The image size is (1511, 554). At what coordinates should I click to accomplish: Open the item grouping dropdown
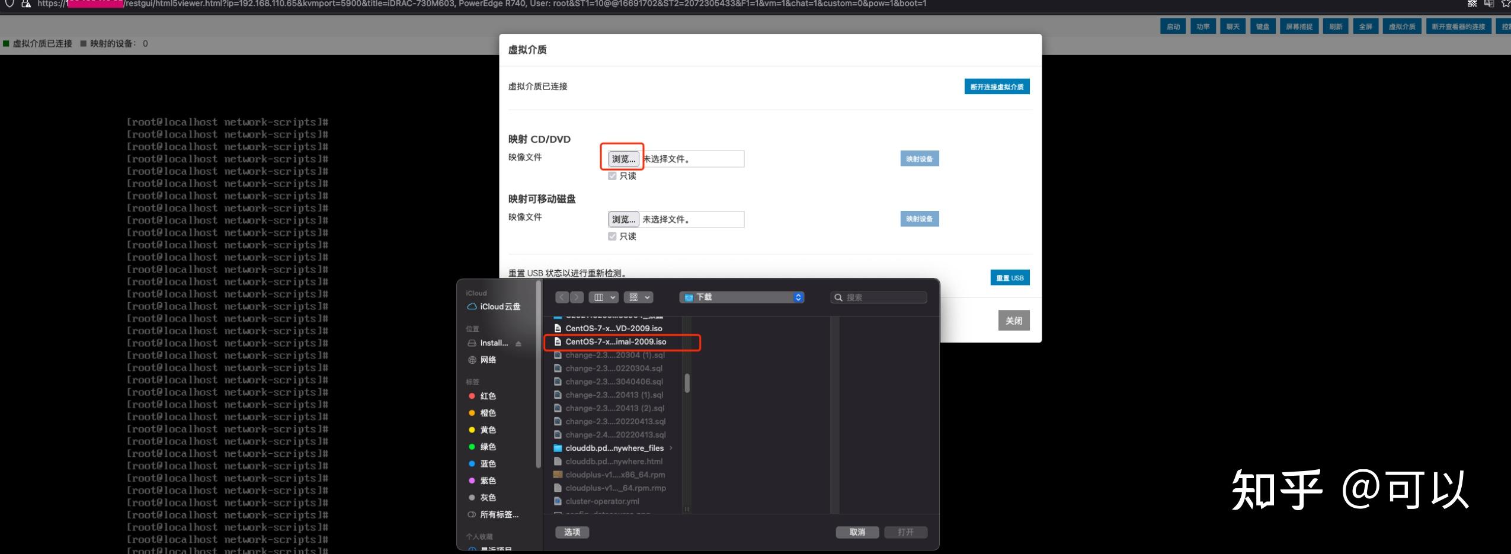tap(639, 297)
